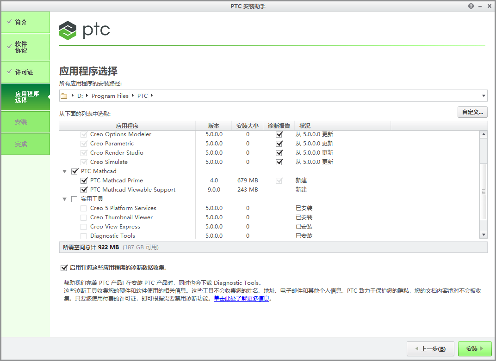Image resolution: width=496 pixels, height=361 pixels.
Task: Toggle diagnostic report for Creo Render Studio
Action: pos(279,153)
